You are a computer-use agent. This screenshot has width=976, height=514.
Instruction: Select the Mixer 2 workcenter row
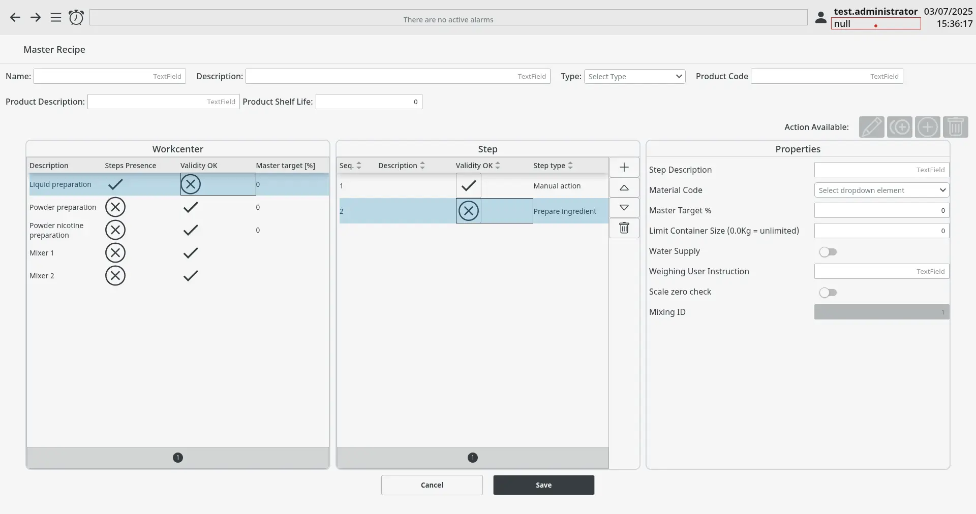pyautogui.click(x=178, y=276)
